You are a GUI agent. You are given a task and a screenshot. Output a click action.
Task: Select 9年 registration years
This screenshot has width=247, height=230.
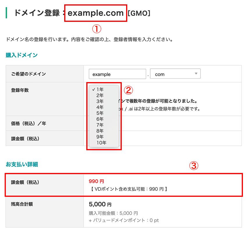[100, 137]
